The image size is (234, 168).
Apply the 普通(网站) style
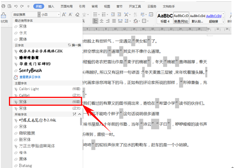pyautogui.click(x=181, y=18)
